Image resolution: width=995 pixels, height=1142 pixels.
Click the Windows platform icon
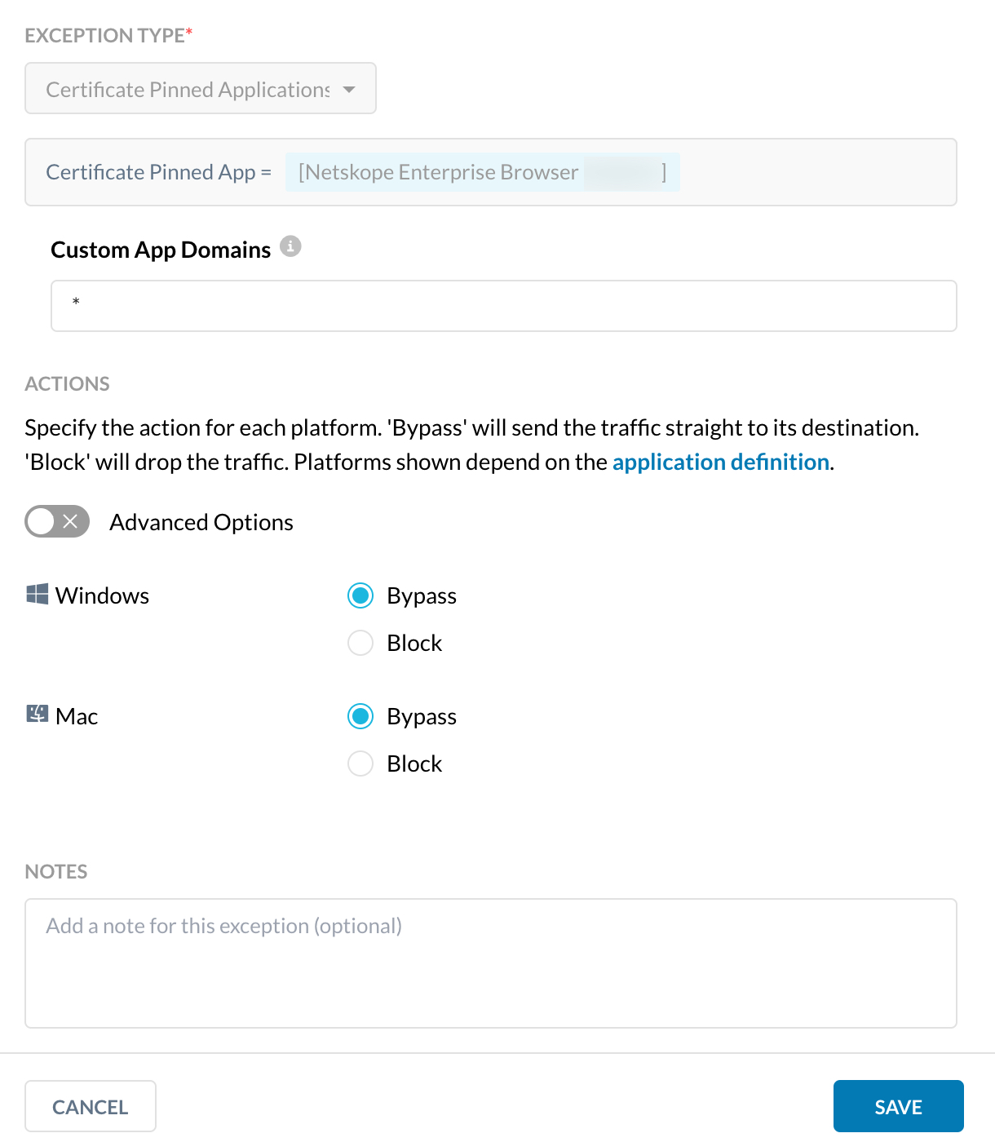tap(36, 595)
